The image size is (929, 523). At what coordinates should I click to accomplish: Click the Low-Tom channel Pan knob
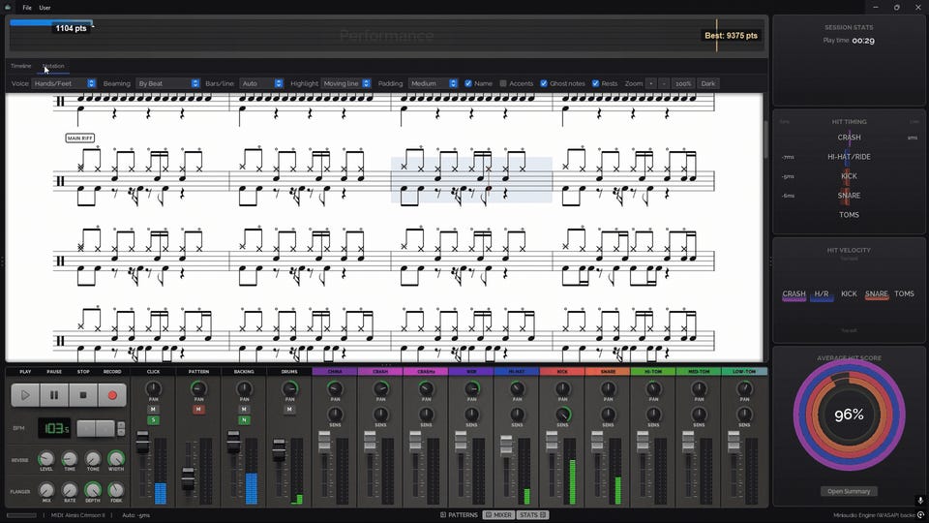744,389
